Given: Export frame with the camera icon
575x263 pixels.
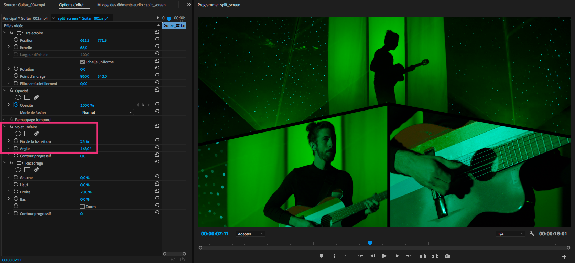Looking at the screenshot, I should pyautogui.click(x=447, y=256).
